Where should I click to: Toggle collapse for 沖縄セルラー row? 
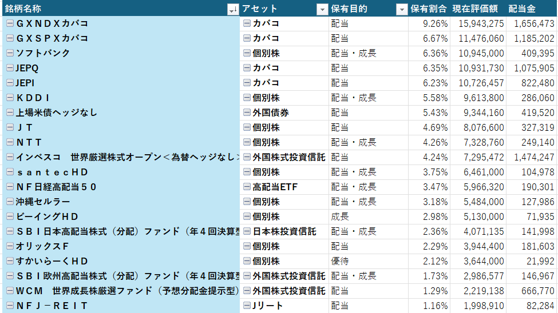10,202
